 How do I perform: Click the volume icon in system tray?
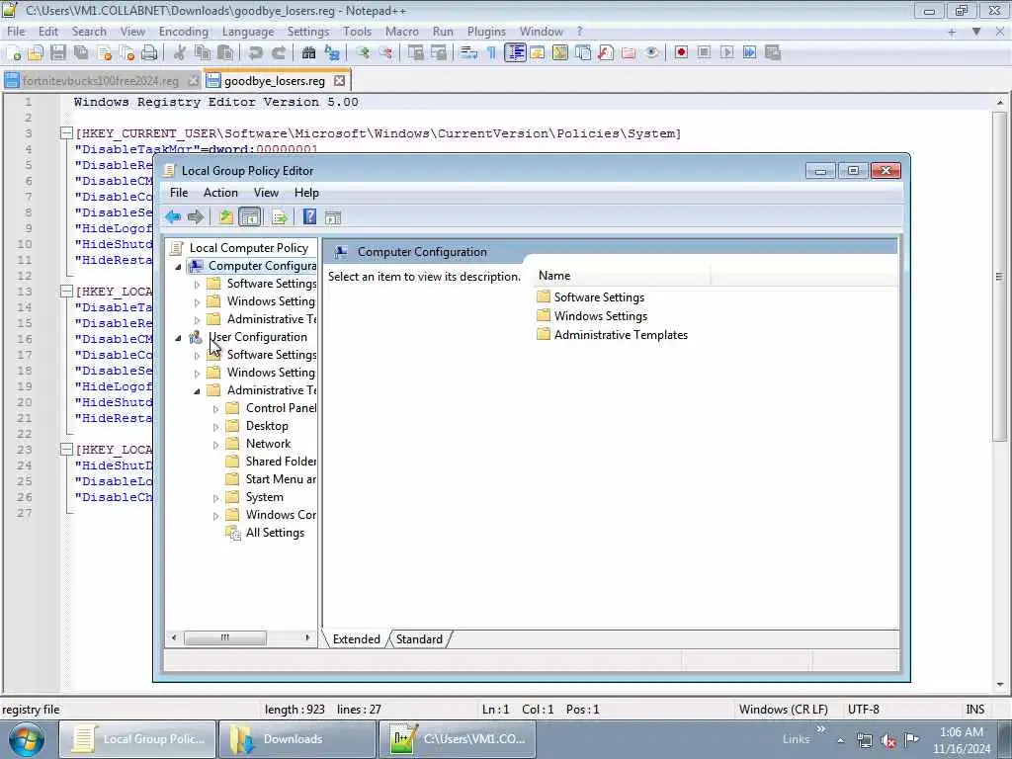click(x=888, y=739)
